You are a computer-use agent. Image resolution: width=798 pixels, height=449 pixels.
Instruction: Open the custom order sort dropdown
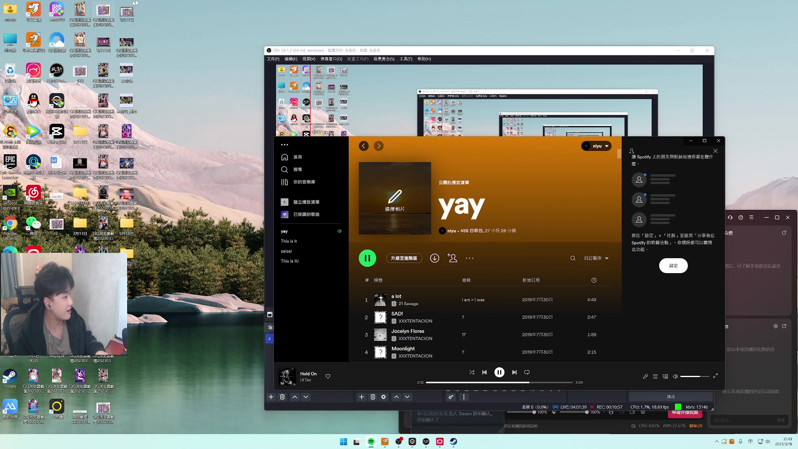pos(596,258)
